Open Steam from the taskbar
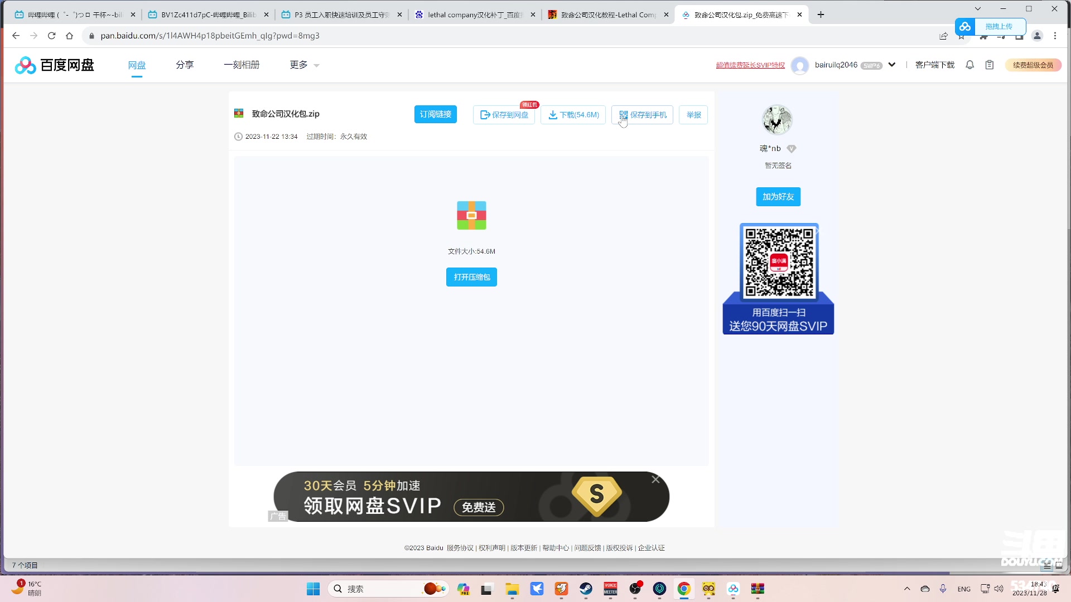Screen dimensions: 1071x602 click(586, 589)
